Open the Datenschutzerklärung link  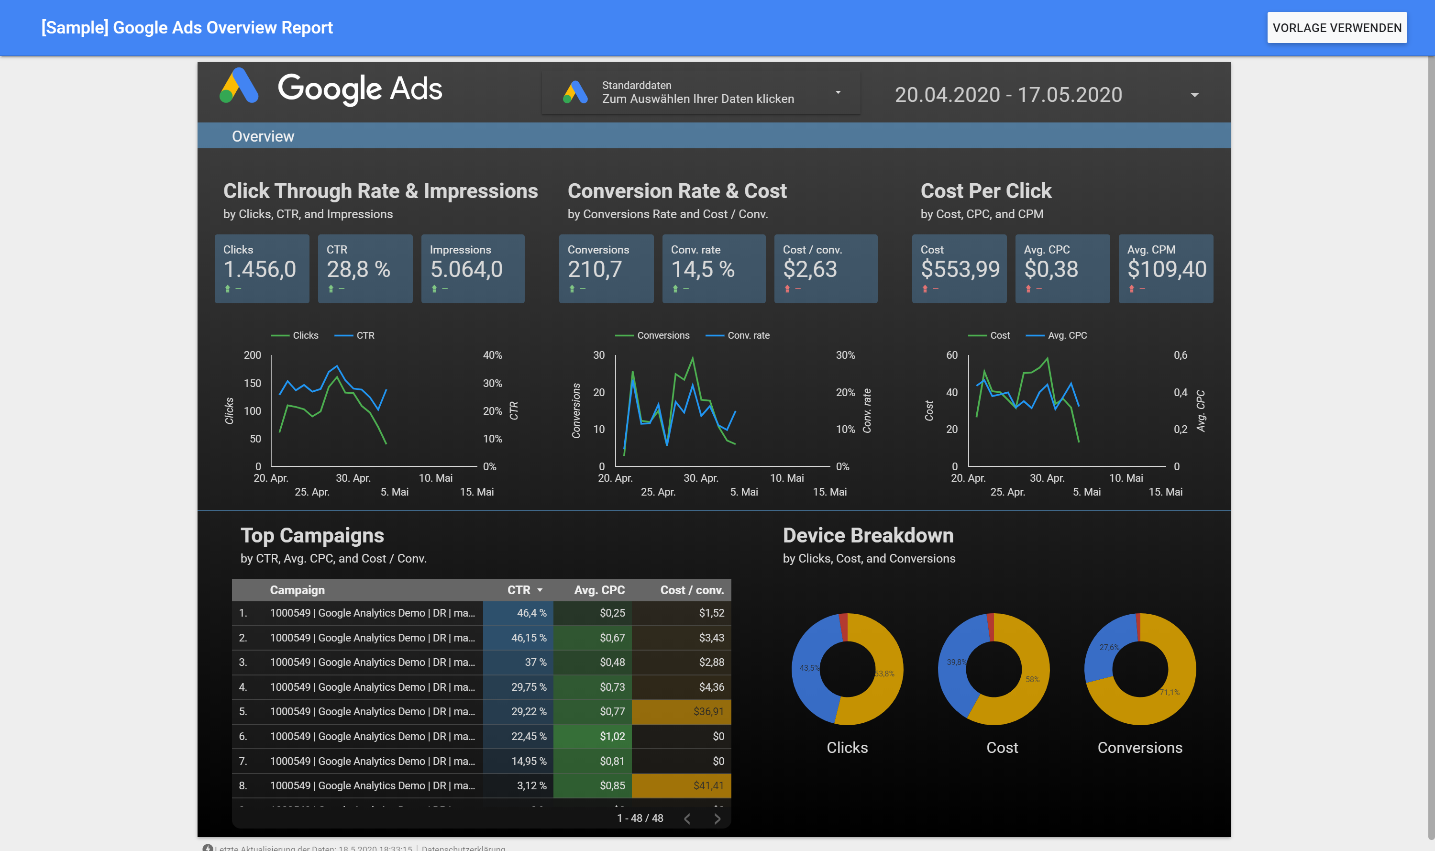463,848
